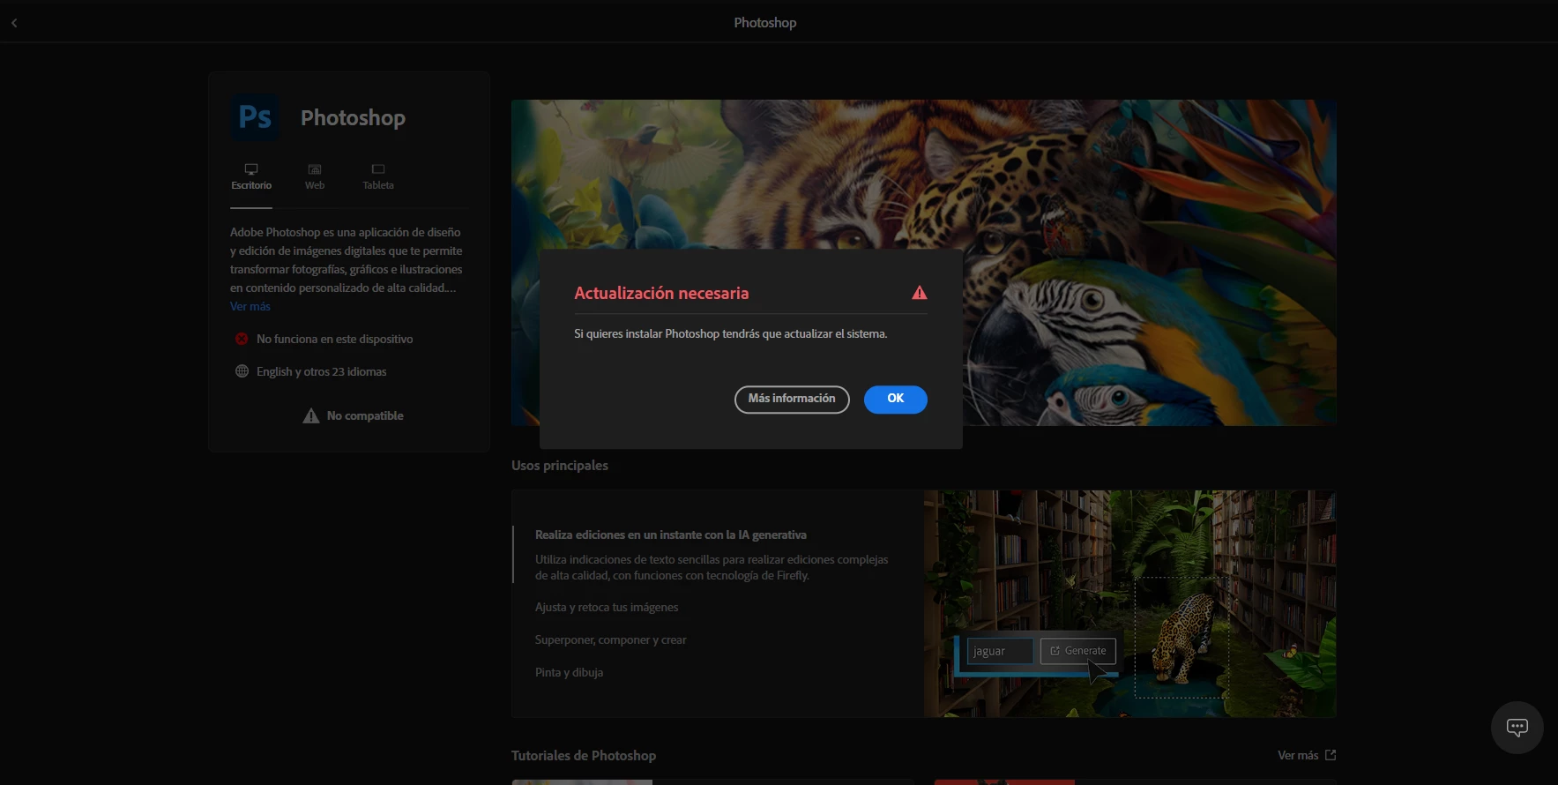Viewport: 1558px width, 785px height.
Task: Confirm the dialog with OK
Action: [895, 399]
